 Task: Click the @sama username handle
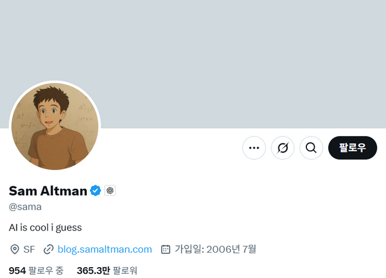coord(25,207)
